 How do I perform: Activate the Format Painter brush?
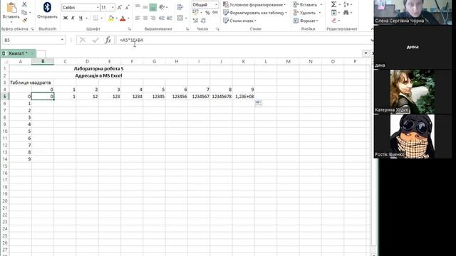(x=24, y=20)
